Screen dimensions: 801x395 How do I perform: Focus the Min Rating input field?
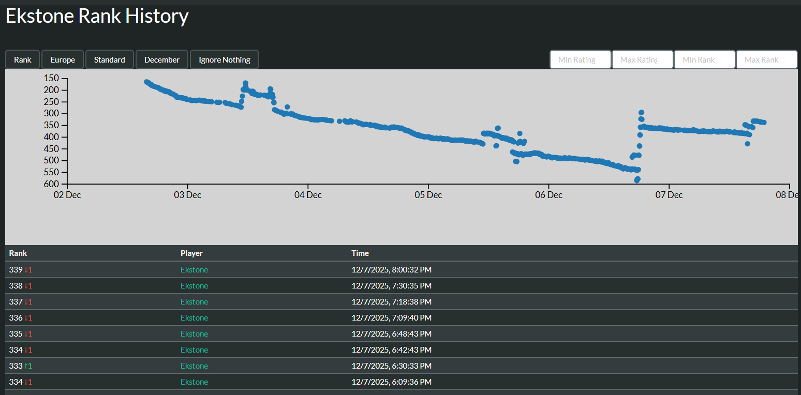[580, 59]
